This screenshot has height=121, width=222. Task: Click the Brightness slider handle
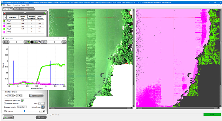coord(24,111)
